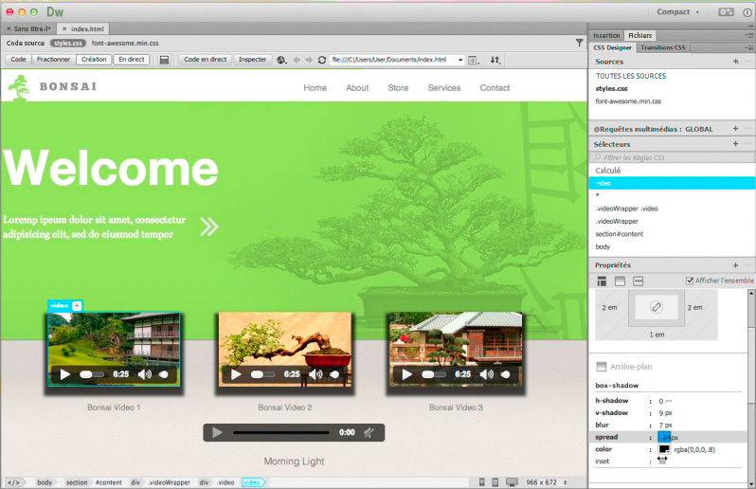Click the Contact navigation link
The width and height of the screenshot is (756, 489).
tap(495, 88)
